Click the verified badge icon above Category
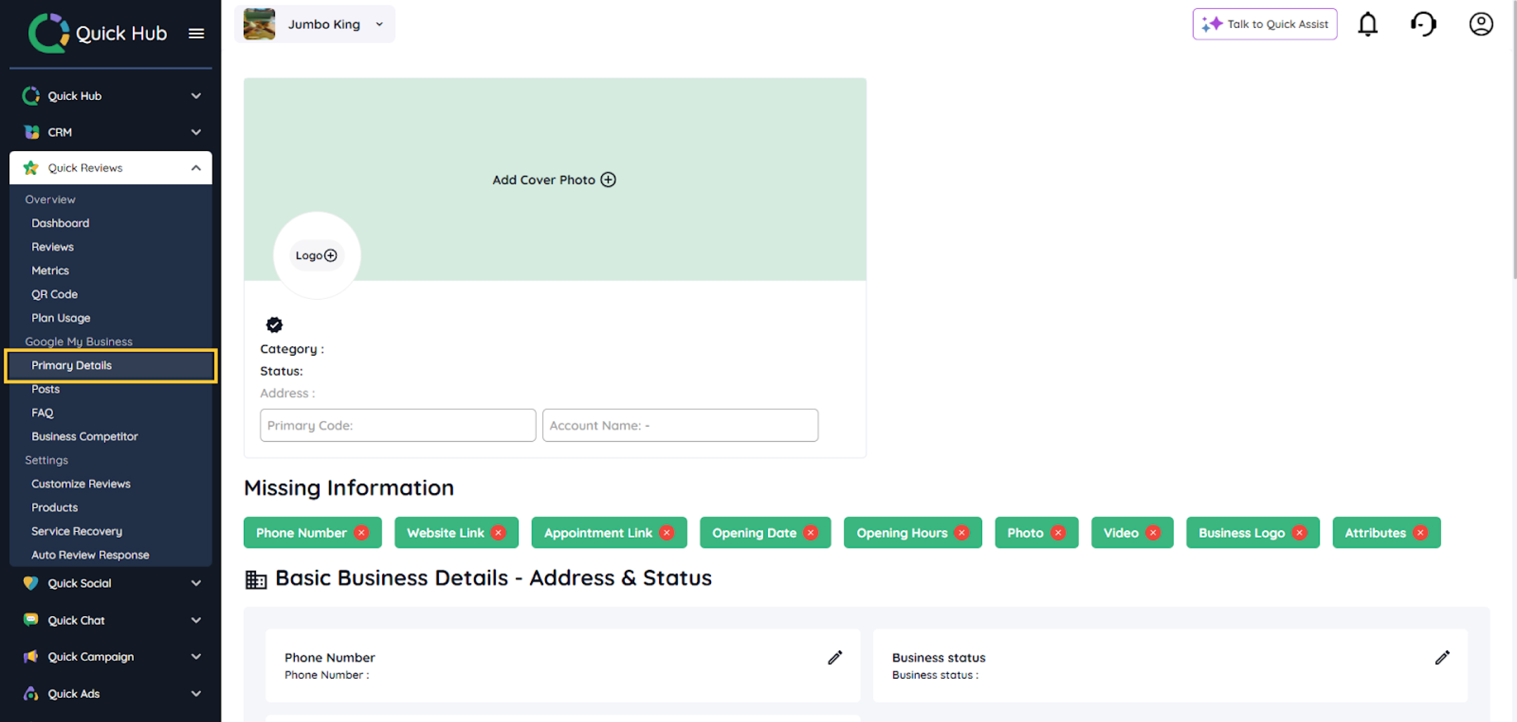 pyautogui.click(x=274, y=325)
